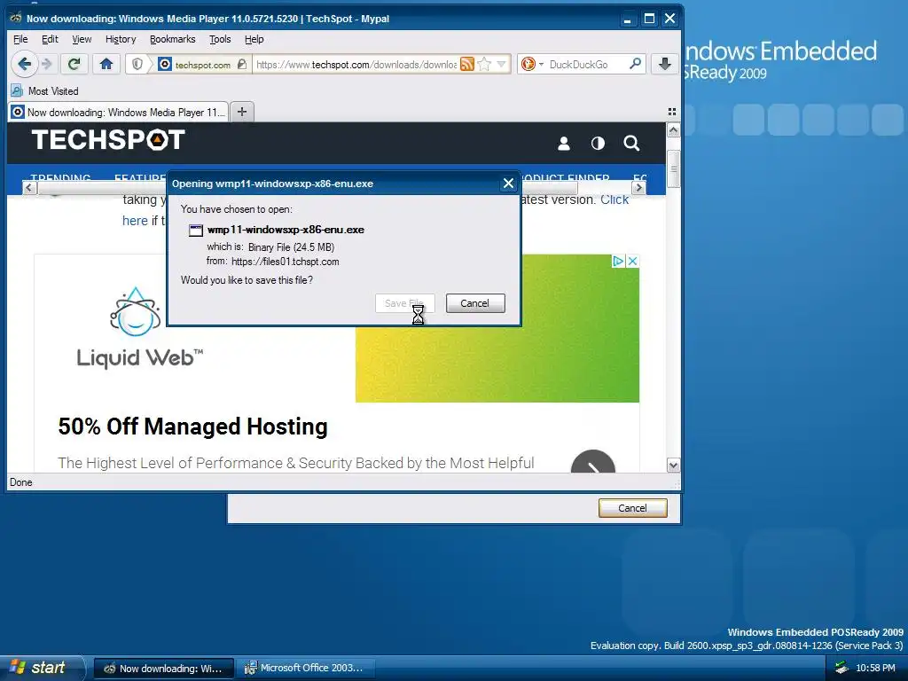Image resolution: width=908 pixels, height=681 pixels.
Task: Open the File menu
Action: [20, 39]
